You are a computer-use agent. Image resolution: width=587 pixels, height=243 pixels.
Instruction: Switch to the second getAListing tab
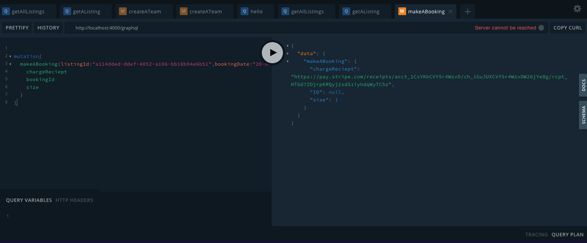pos(365,12)
